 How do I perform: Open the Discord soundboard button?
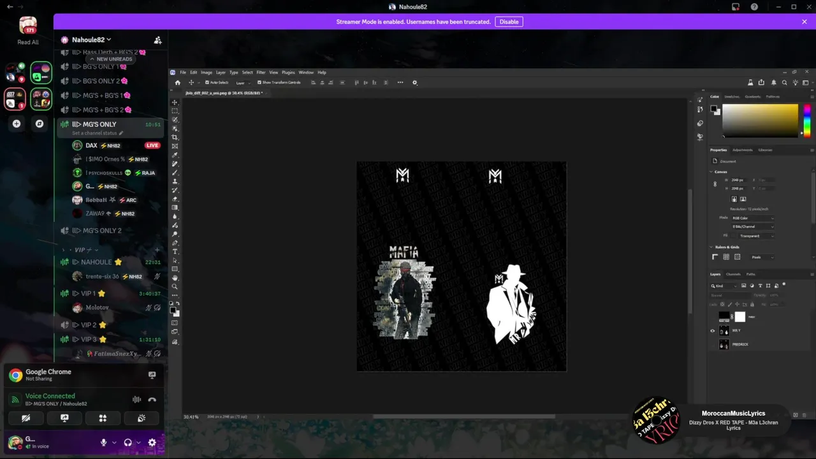(142, 418)
